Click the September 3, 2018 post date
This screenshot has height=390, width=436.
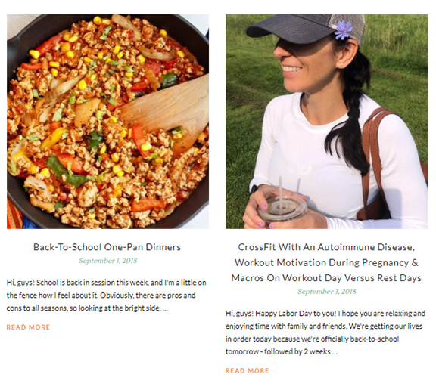pyautogui.click(x=327, y=292)
